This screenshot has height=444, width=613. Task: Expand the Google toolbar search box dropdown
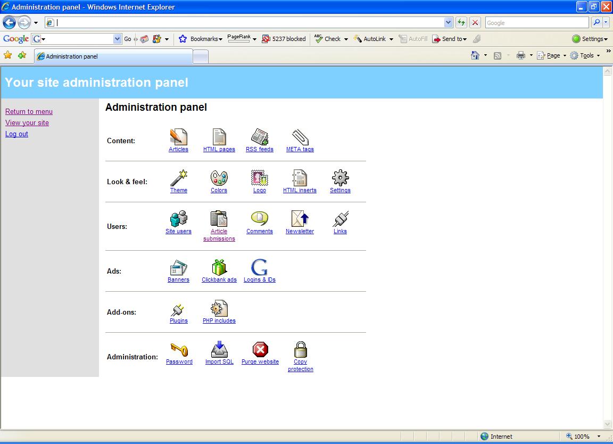pyautogui.click(x=117, y=39)
